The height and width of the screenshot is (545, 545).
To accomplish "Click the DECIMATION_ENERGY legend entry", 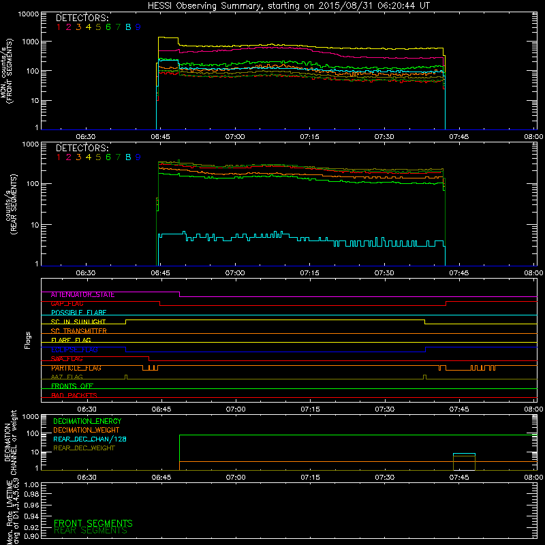I will [87, 421].
